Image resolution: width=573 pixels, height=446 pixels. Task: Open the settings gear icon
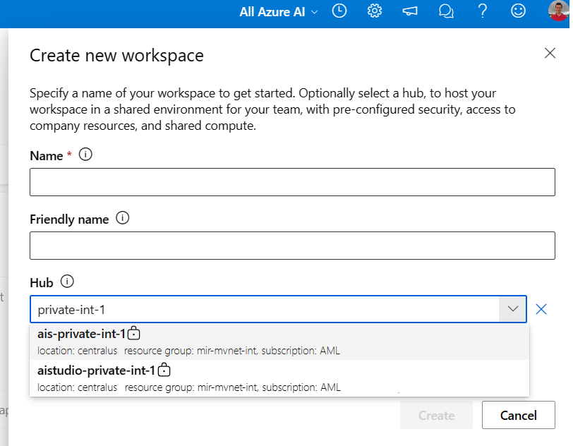tap(374, 11)
